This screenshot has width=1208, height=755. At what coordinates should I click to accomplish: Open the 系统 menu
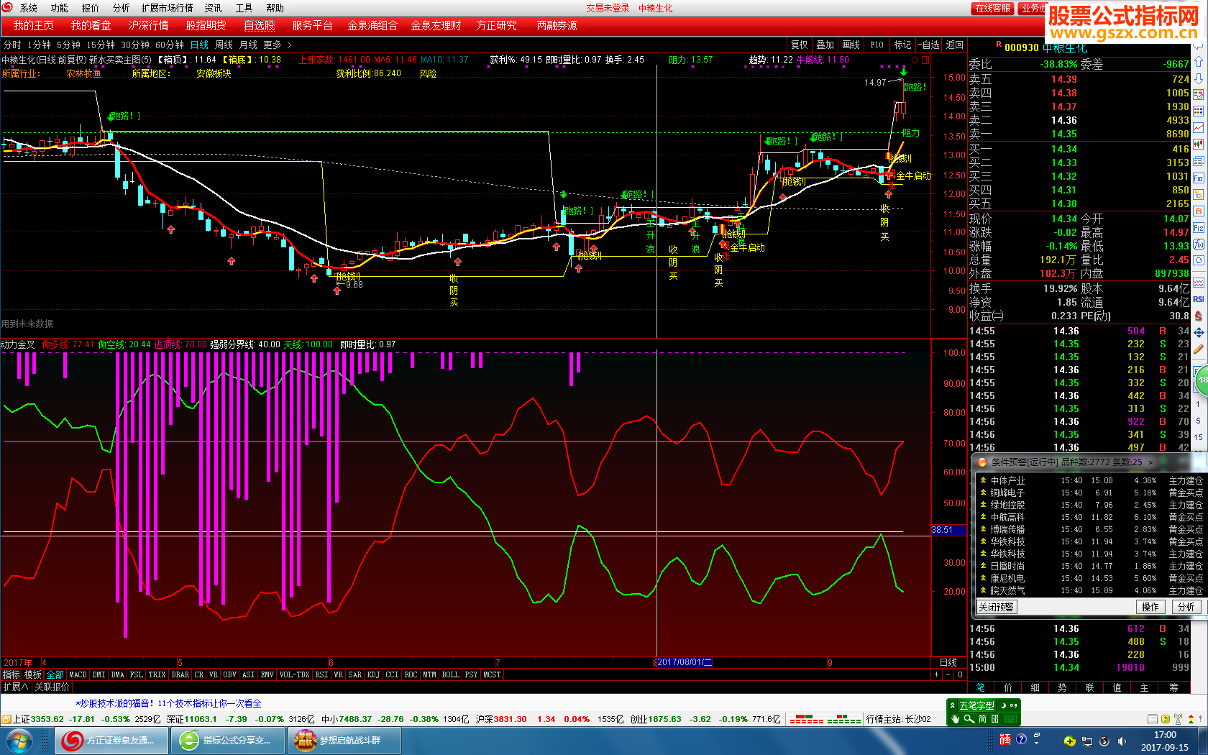[x=29, y=8]
